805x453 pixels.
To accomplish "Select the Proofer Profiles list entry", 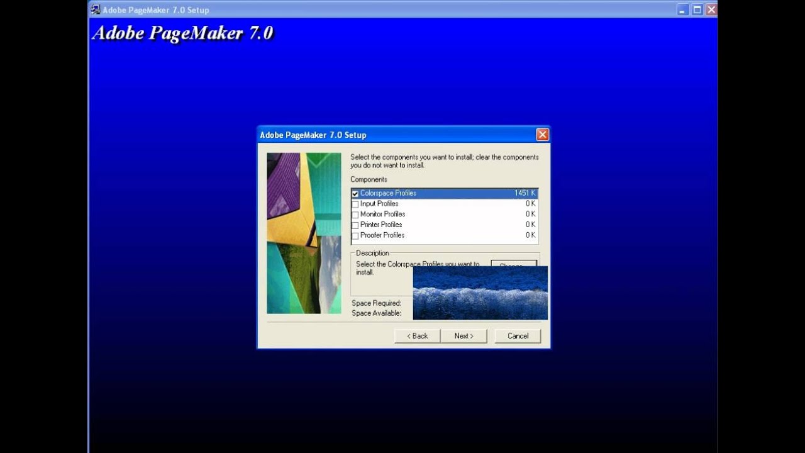I will pos(382,235).
